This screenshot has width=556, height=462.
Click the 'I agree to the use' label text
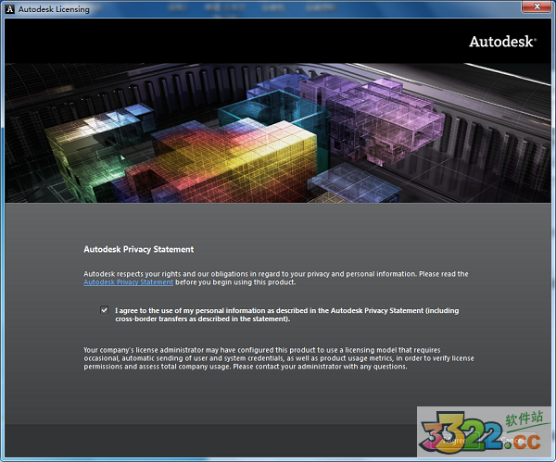pos(287,315)
